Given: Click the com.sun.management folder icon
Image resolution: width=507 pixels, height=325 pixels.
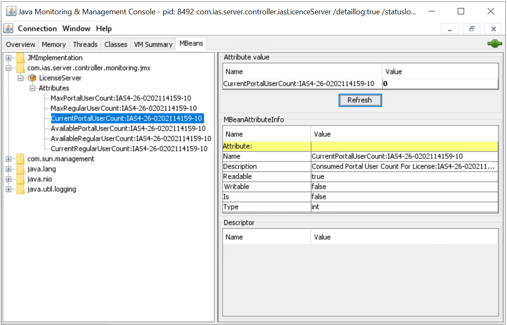Looking at the screenshot, I should [20, 159].
